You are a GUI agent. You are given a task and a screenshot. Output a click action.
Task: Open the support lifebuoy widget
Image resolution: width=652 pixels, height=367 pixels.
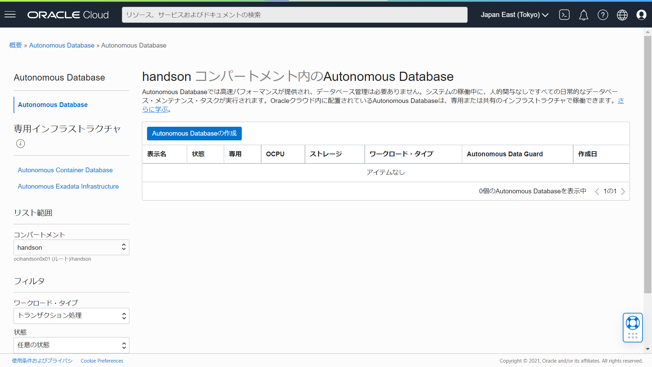click(633, 323)
